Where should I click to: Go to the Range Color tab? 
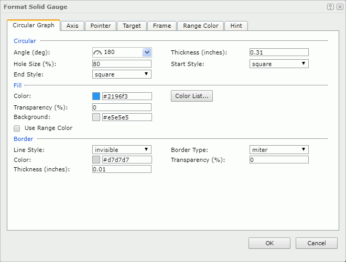201,26
